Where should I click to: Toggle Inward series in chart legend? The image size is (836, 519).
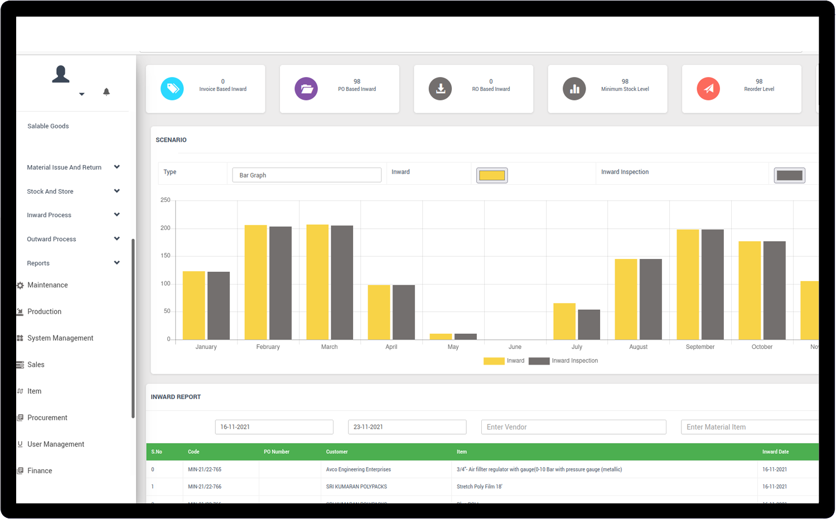click(504, 361)
